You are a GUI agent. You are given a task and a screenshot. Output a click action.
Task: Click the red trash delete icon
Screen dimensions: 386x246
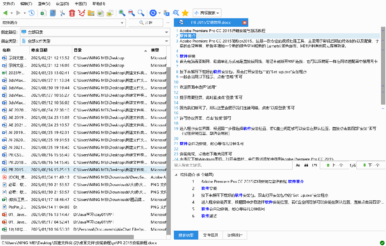(x=72, y=13)
